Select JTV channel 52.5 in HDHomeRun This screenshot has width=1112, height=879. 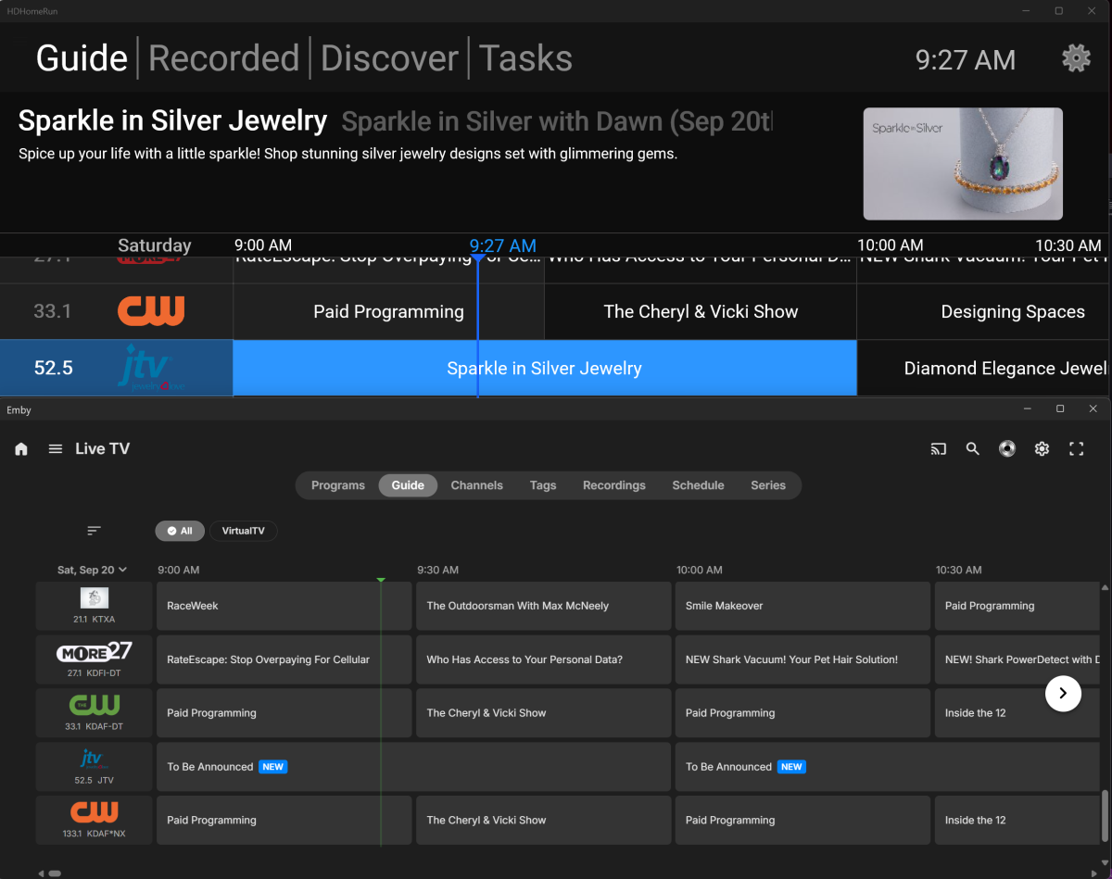click(117, 368)
